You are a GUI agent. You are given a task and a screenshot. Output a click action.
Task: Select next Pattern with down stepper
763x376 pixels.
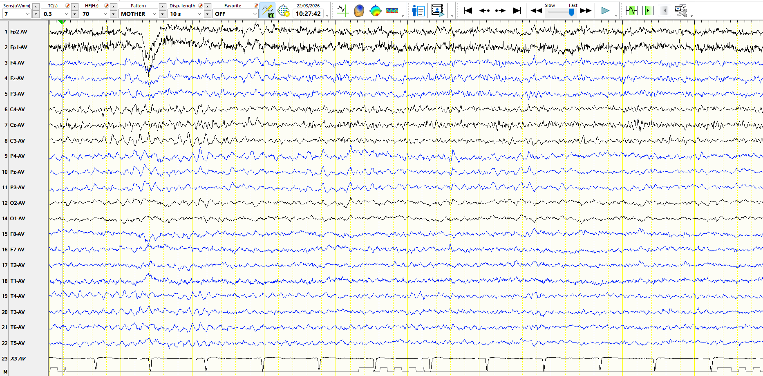(162, 14)
